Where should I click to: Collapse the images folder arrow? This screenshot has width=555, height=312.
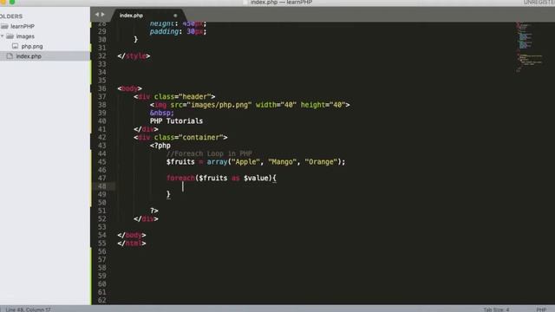click(3, 36)
